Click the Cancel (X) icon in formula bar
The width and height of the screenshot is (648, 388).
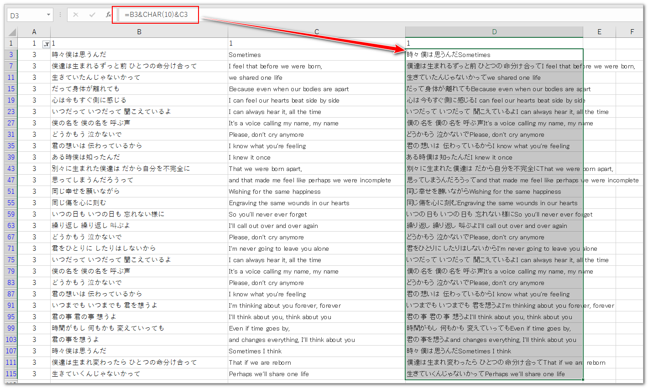pos(76,15)
